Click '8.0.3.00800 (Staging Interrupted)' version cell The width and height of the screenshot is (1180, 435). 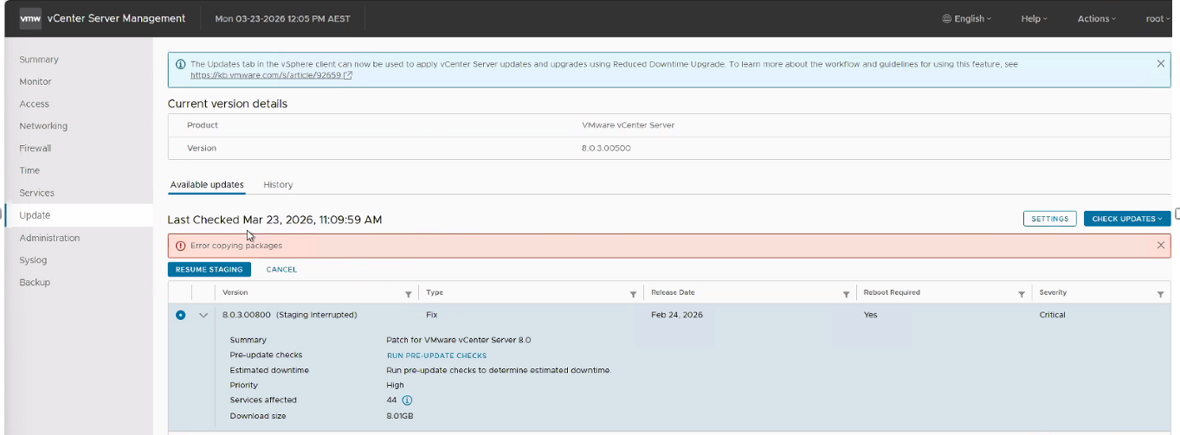(x=290, y=315)
